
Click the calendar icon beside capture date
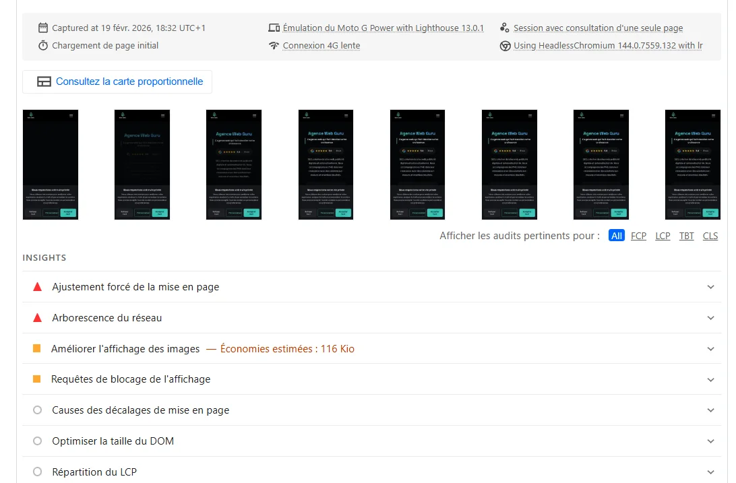pos(43,28)
